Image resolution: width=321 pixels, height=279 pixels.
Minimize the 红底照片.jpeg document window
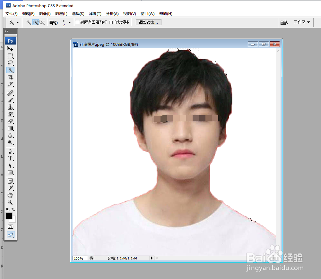(x=253, y=44)
